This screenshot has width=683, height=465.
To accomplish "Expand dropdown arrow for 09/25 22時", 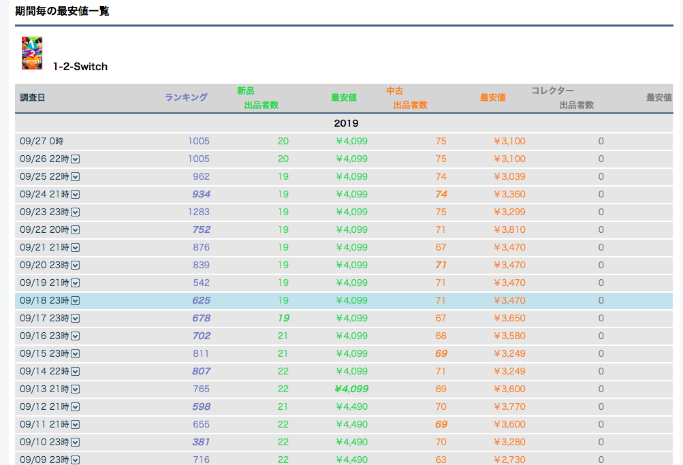I will 76,177.
